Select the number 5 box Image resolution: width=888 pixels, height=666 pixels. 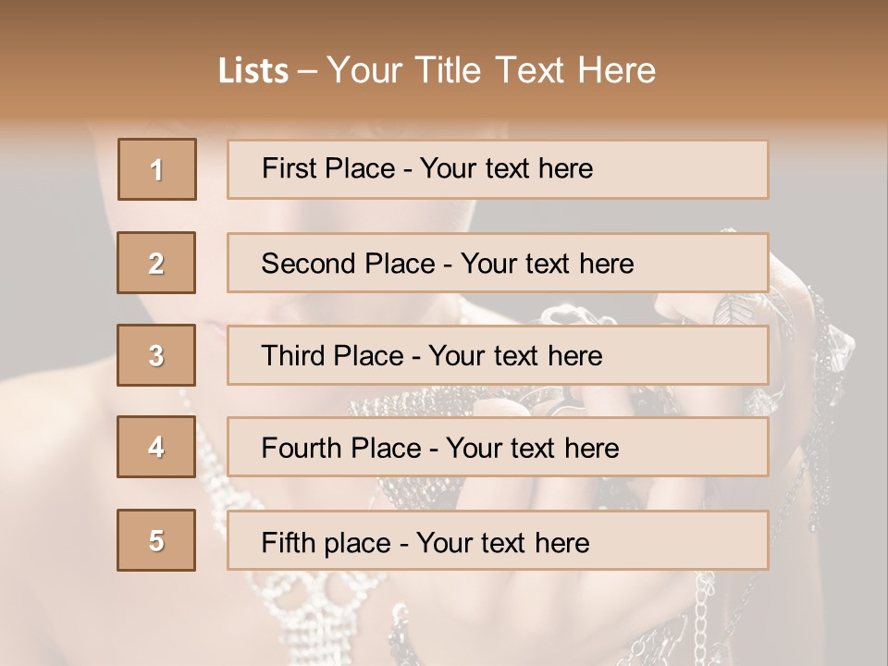coord(156,540)
